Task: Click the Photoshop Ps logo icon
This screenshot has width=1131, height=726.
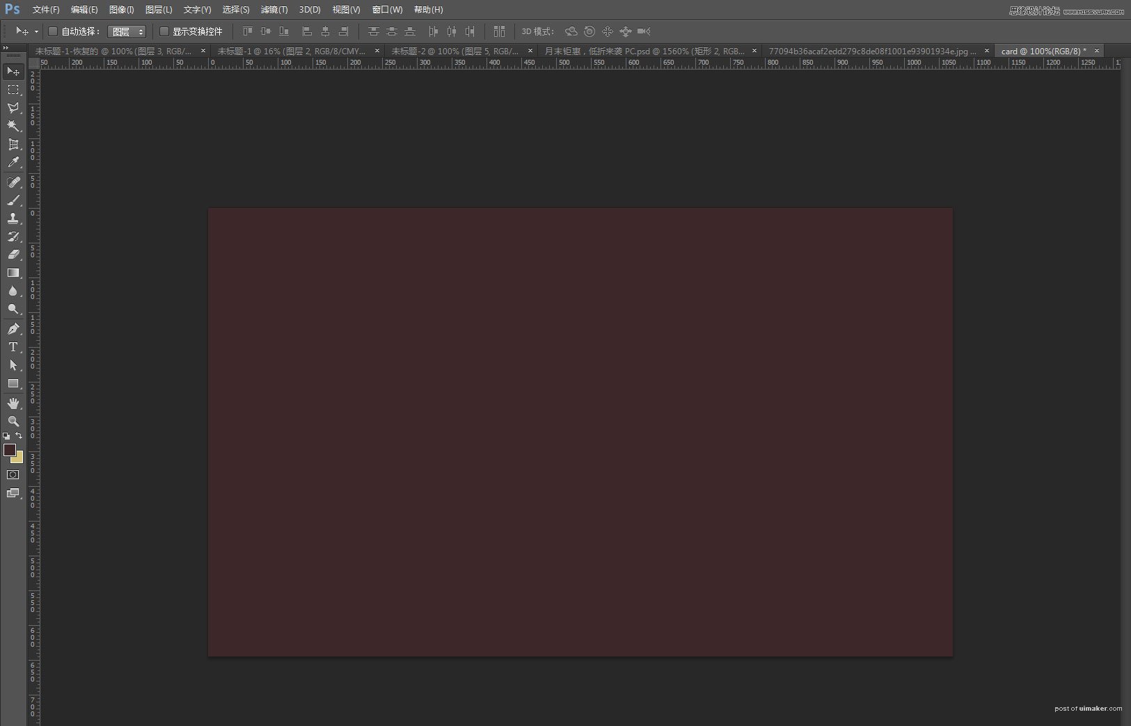Action: [x=13, y=9]
